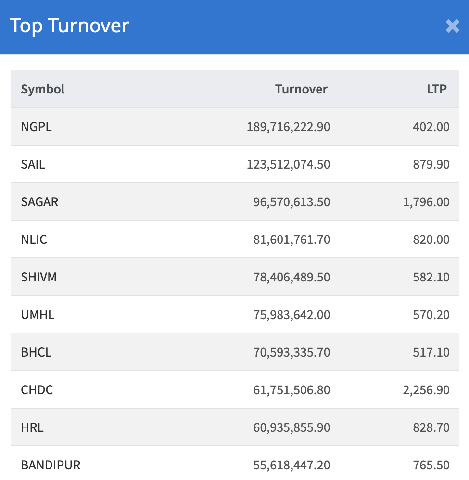Open the BHCL symbol entry
The width and height of the screenshot is (469, 480).
coord(36,352)
